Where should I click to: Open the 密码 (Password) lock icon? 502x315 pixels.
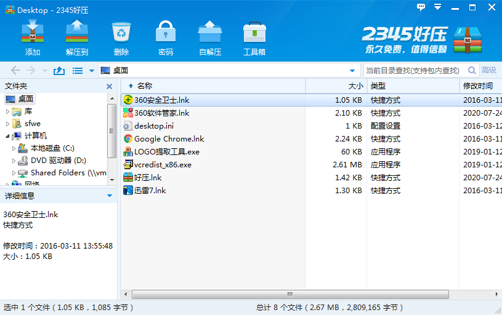point(166,31)
